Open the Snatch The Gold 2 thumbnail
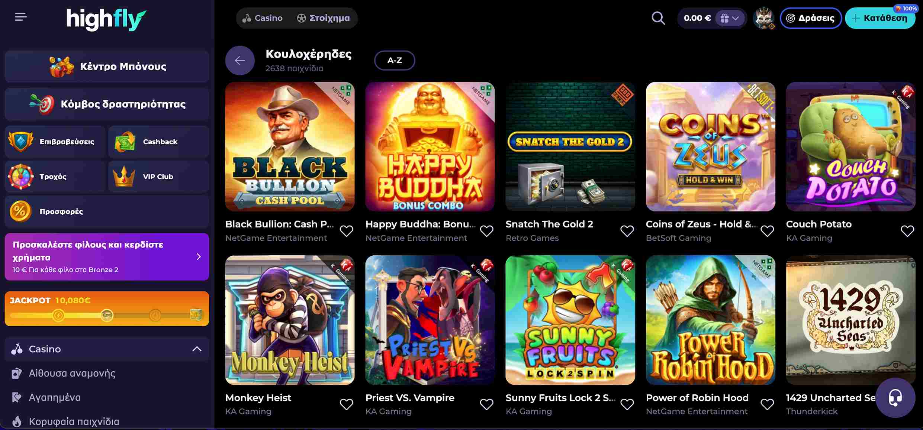The image size is (923, 430). coord(570,146)
